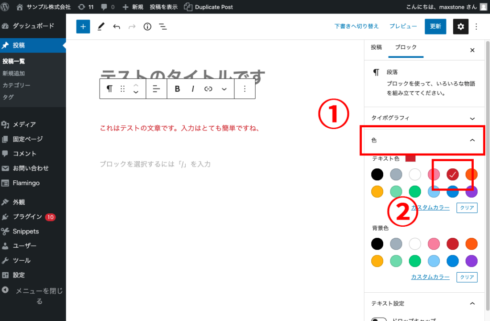Open the block inserter
This screenshot has height=321, width=490.
(x=82, y=26)
